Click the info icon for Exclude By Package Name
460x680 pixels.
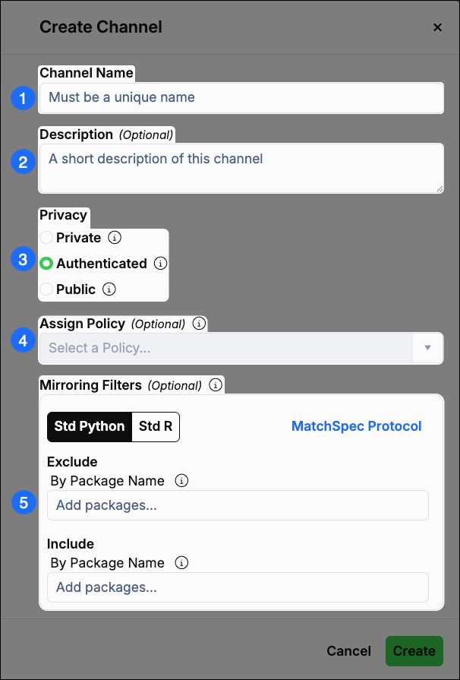181,481
